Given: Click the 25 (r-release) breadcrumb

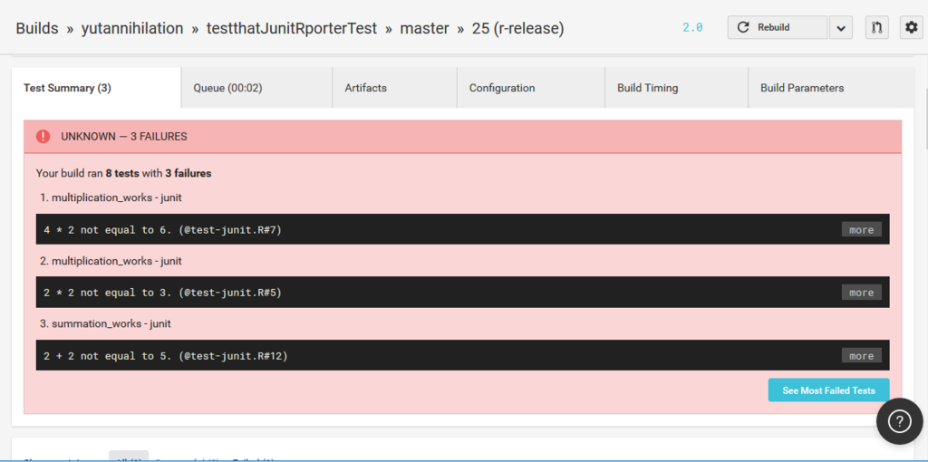Looking at the screenshot, I should (x=517, y=28).
